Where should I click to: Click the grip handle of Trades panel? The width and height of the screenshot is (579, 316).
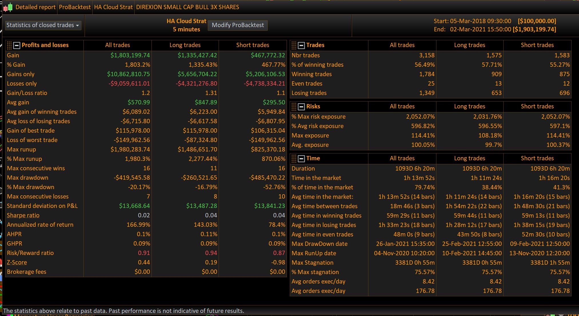[x=294, y=45]
